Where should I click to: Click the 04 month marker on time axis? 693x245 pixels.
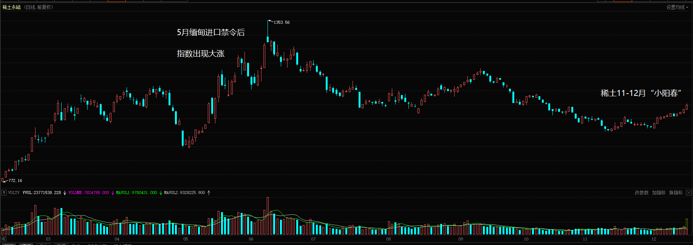(117, 239)
